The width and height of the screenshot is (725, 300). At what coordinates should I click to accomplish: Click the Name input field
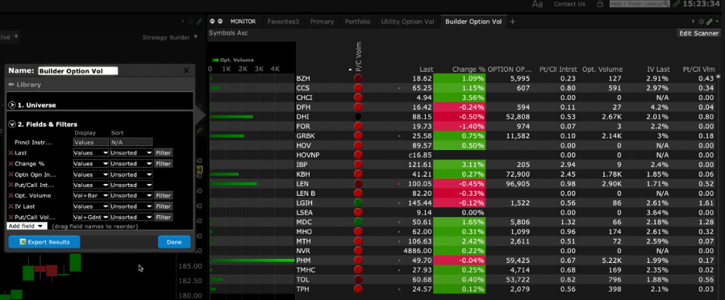(x=77, y=71)
